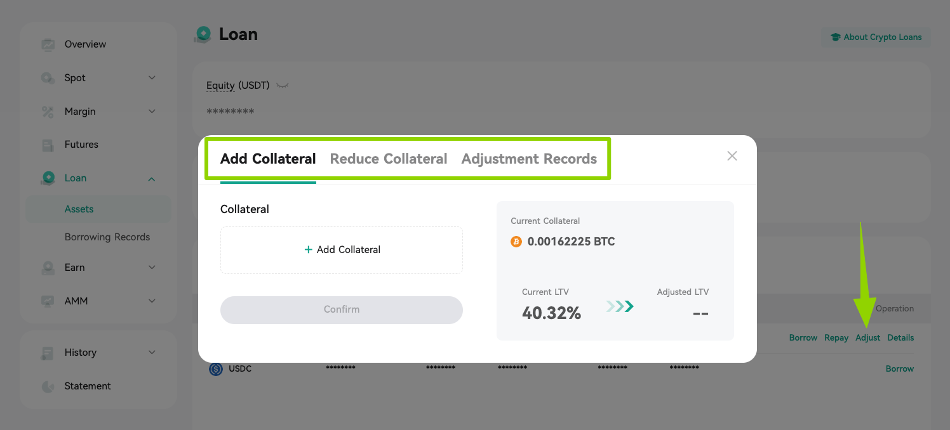Collapse the Loan menu chevron
Image resolution: width=950 pixels, height=430 pixels.
[x=152, y=179]
